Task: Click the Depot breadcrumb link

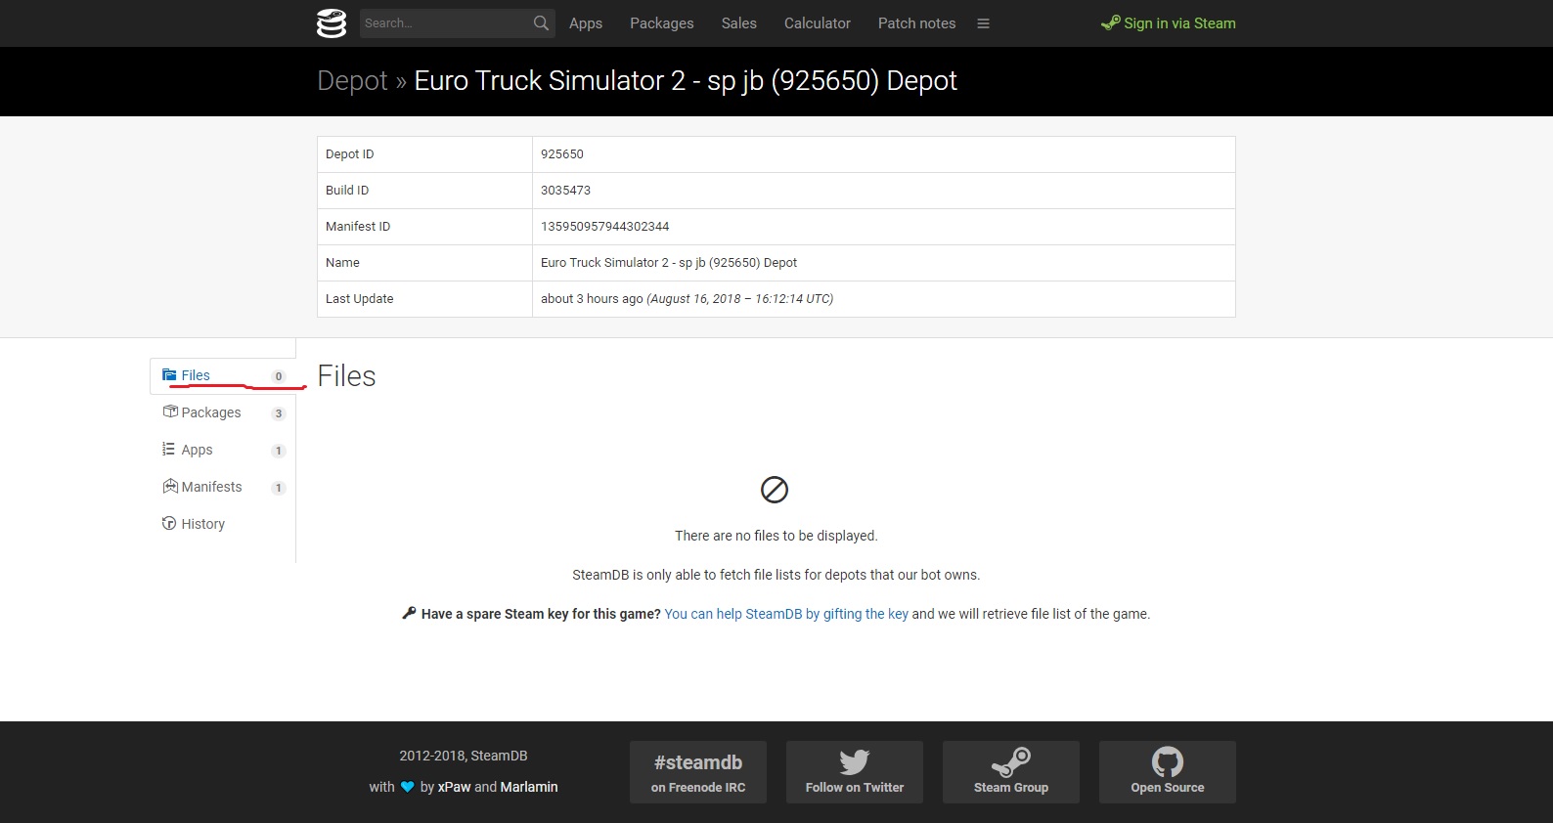Action: coord(353,81)
